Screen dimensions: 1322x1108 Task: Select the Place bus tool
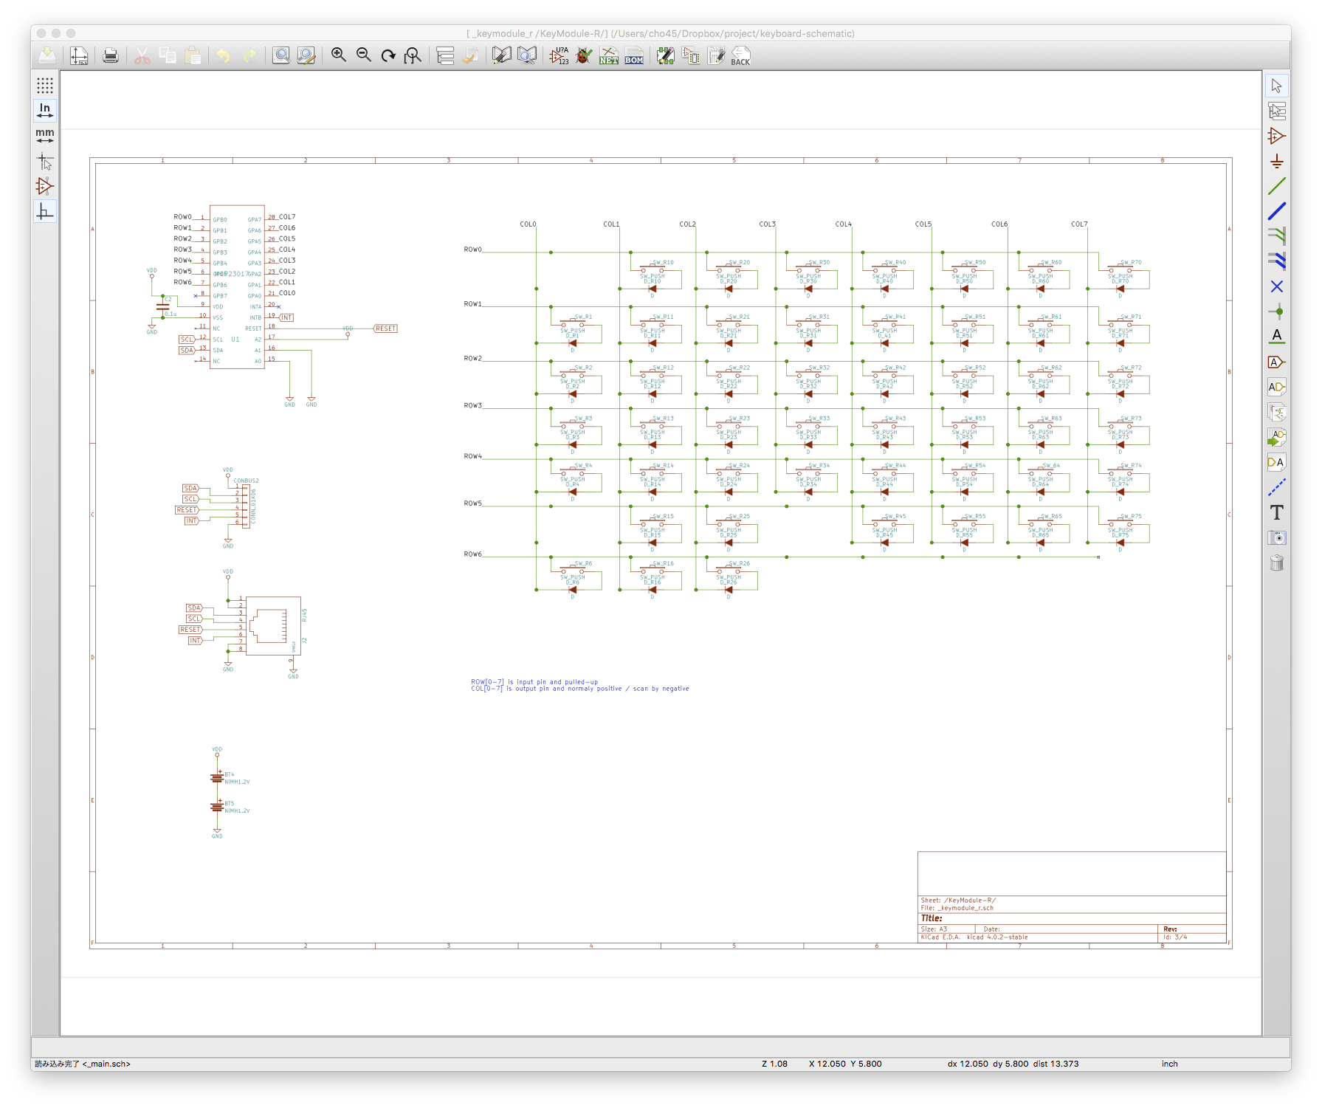pyautogui.click(x=1276, y=212)
